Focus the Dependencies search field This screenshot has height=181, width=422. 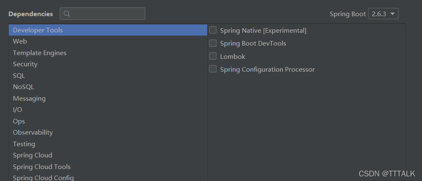tap(103, 14)
